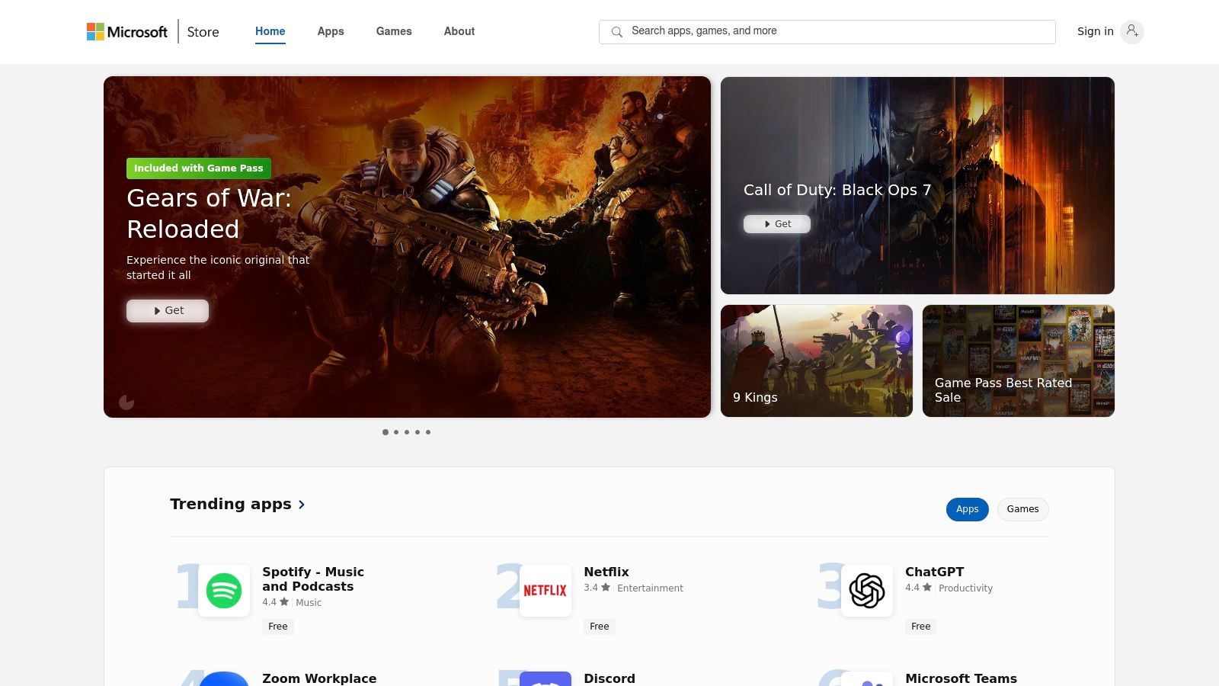Click the Free label under Netflix

pyautogui.click(x=600, y=627)
